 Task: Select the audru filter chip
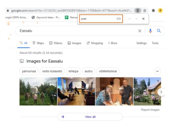click(x=89, y=71)
